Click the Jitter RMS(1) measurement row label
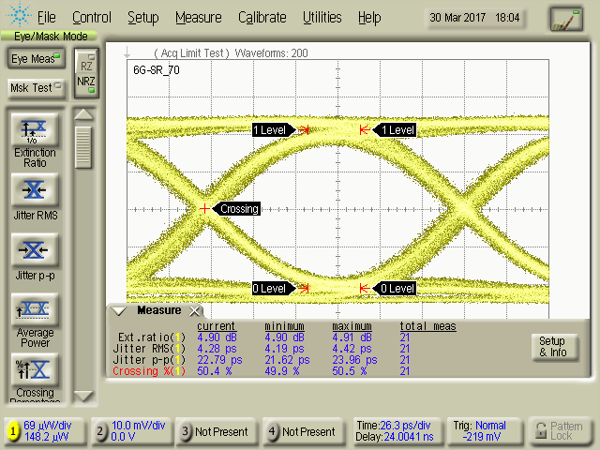Viewport: 600px width, 450px height. click(x=149, y=349)
